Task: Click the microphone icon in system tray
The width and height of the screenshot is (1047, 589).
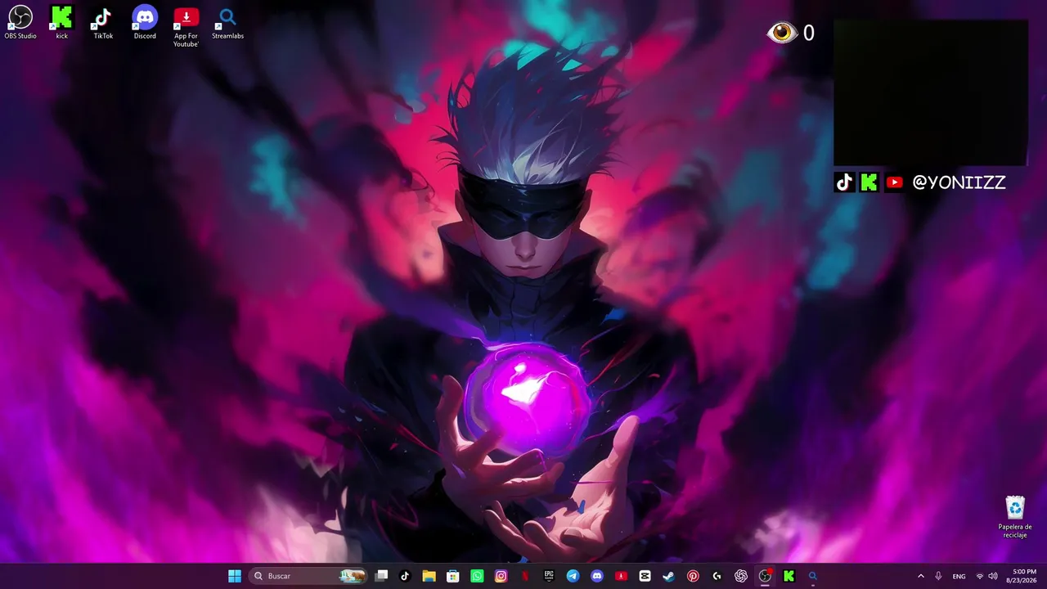Action: tap(938, 576)
